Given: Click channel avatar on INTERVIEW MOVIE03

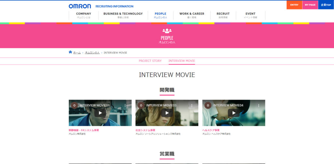Looking at the screenshot, I should coord(141,105).
